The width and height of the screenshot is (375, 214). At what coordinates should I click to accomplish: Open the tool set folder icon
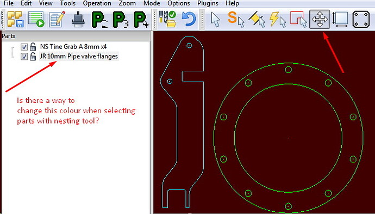(x=167, y=19)
